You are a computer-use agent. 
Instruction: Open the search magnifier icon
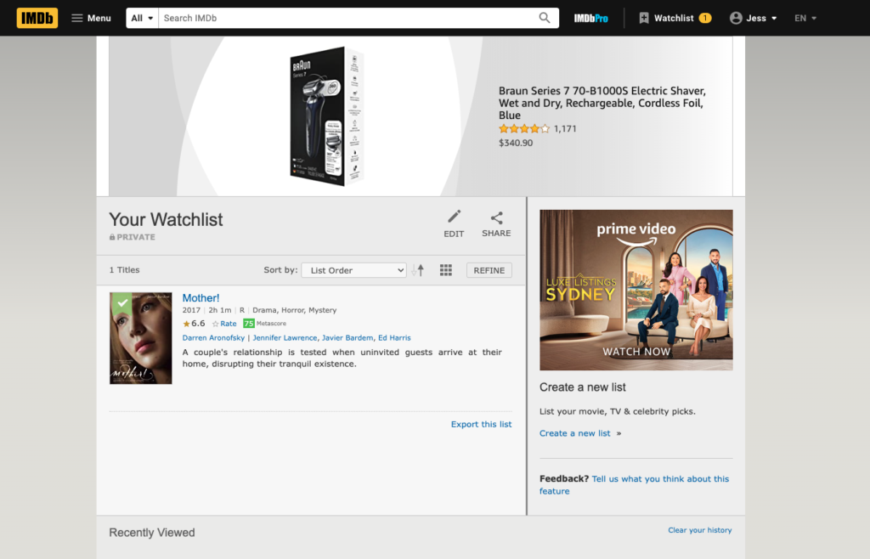click(545, 17)
